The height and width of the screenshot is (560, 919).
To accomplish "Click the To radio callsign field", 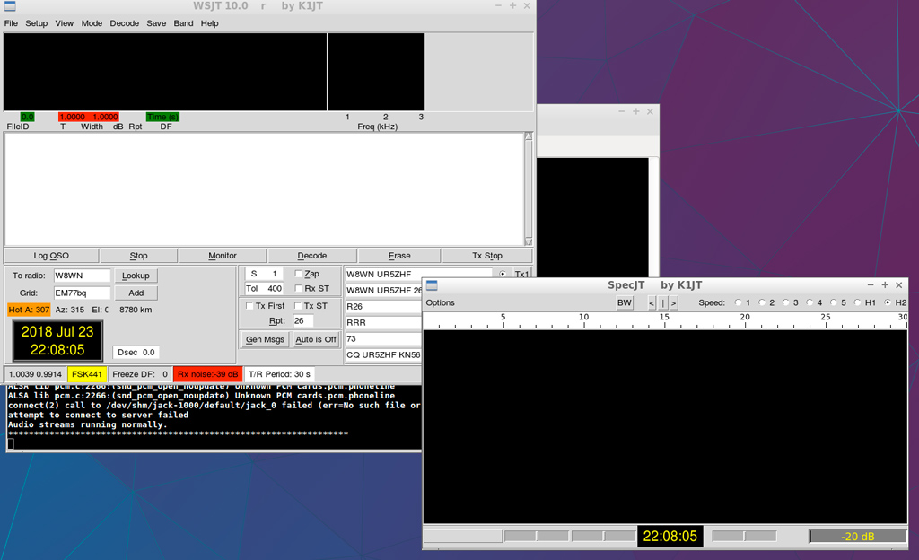I will point(82,276).
